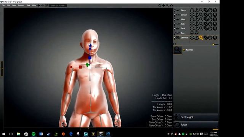The width and height of the screenshot is (244, 137).
Task: Open the File menu
Action: 3,5
